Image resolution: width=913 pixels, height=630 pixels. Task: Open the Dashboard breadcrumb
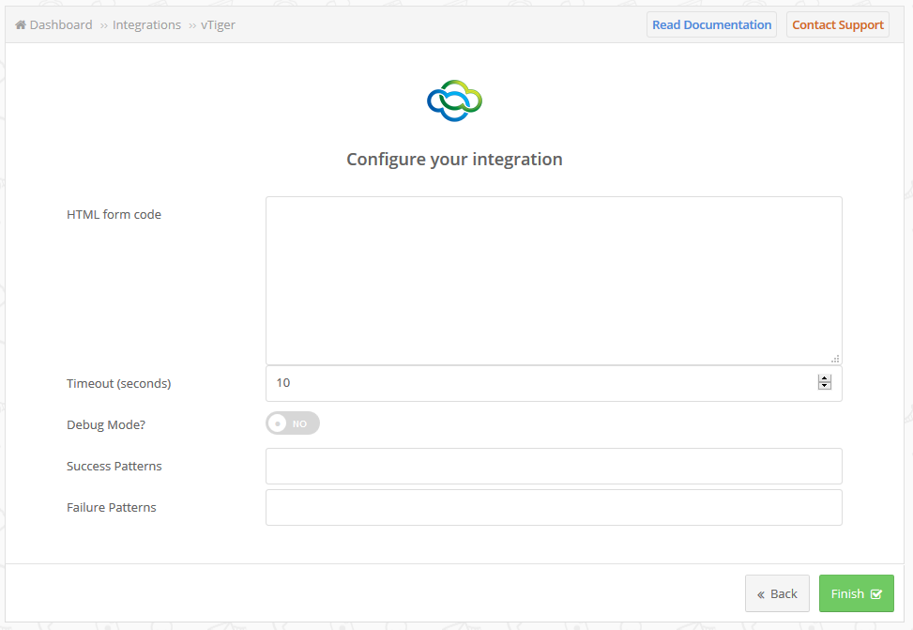pyautogui.click(x=61, y=24)
